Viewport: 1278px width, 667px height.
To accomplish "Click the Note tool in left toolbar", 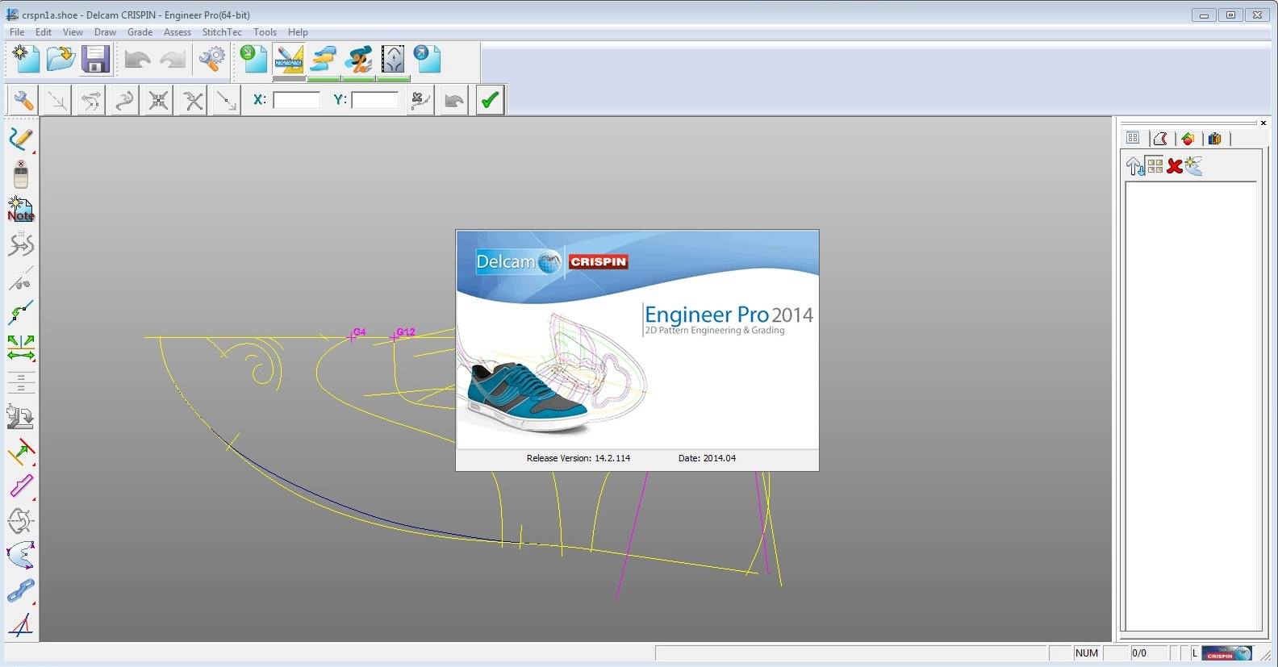I will pos(21,210).
